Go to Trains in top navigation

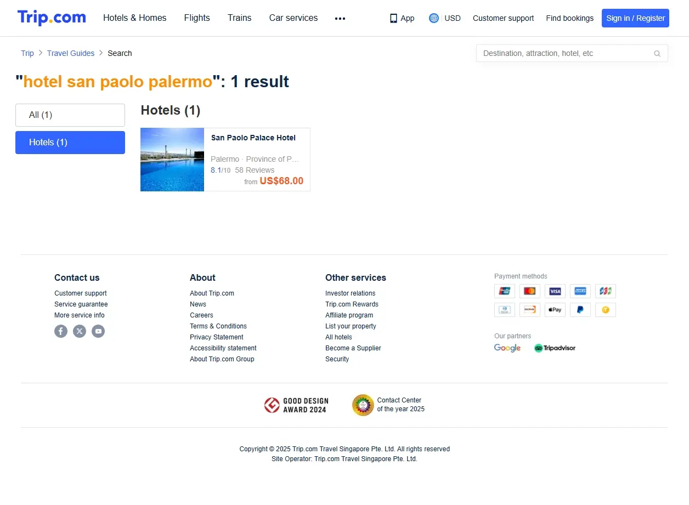click(x=240, y=18)
